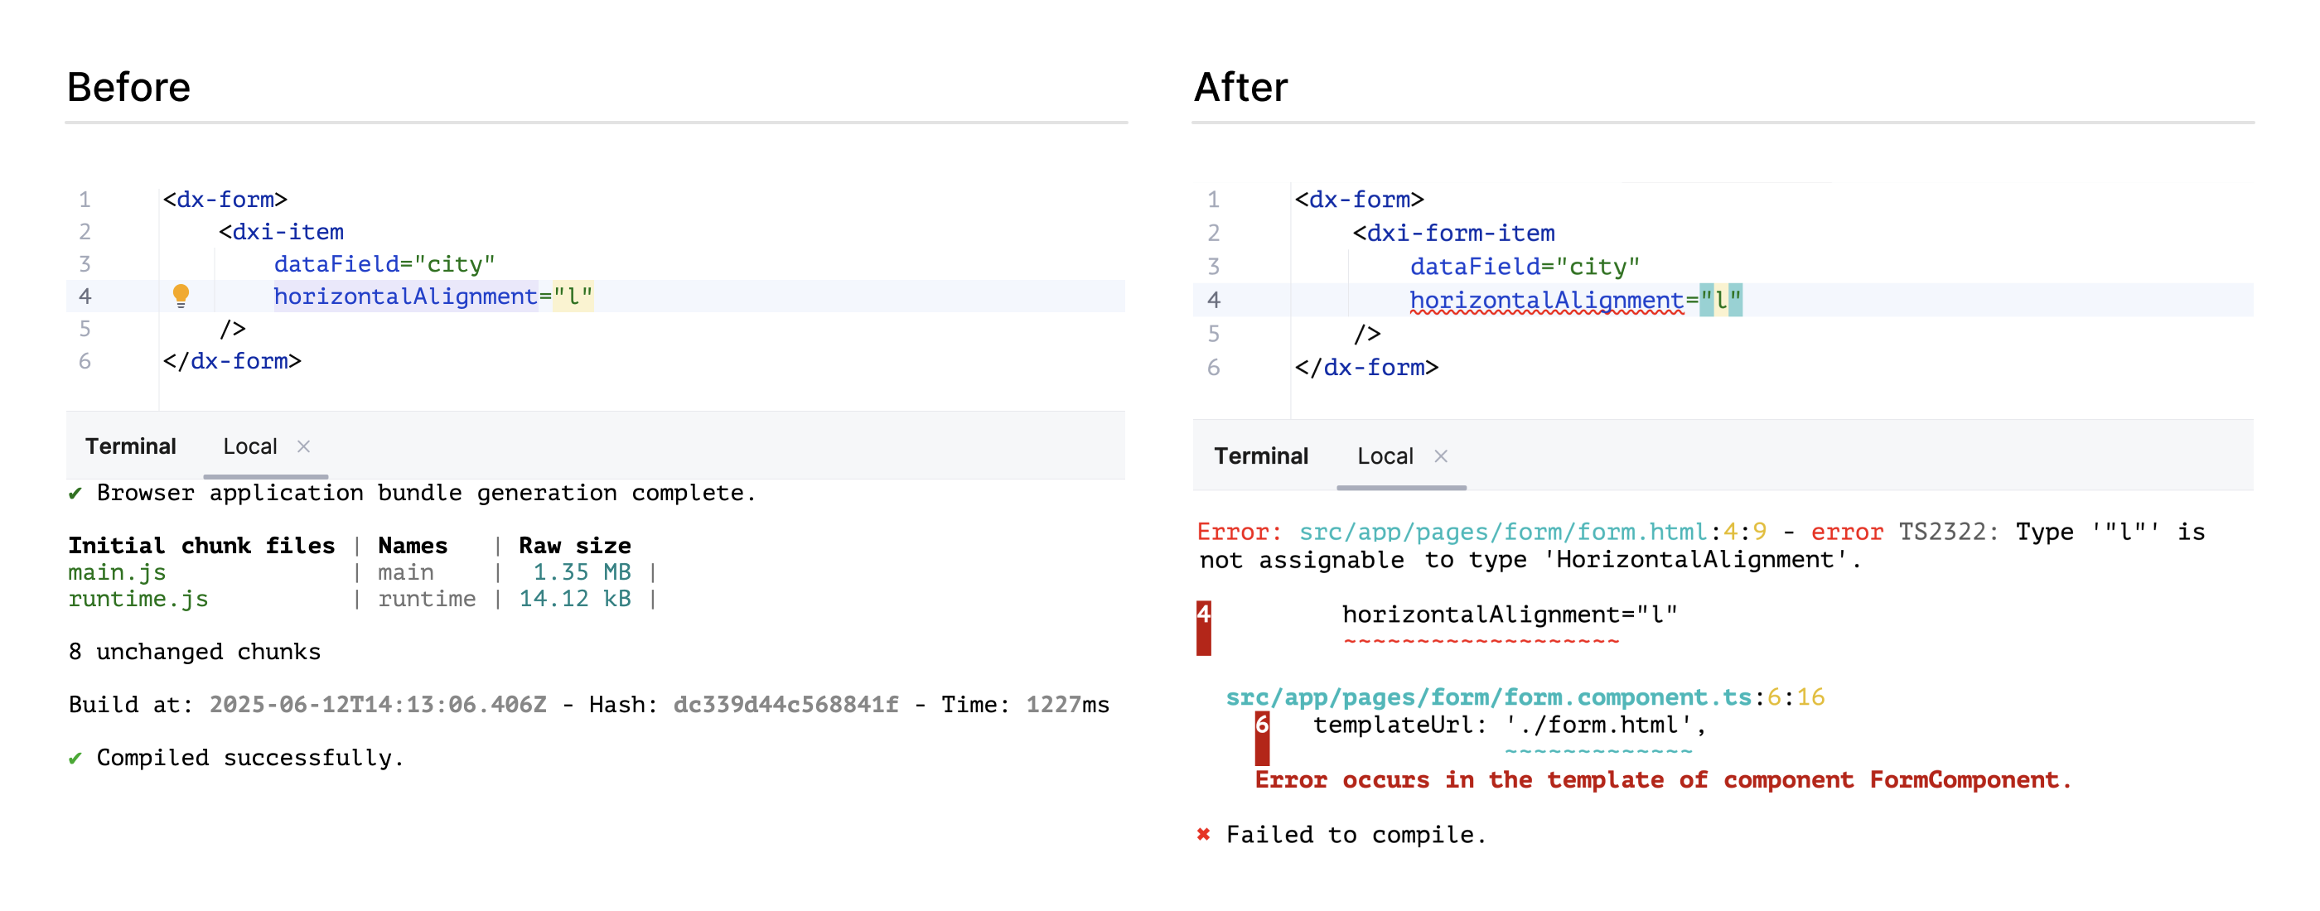Click the hash dc339d44c568841f in terminal
This screenshot has width=2320, height=911.
pos(786,705)
